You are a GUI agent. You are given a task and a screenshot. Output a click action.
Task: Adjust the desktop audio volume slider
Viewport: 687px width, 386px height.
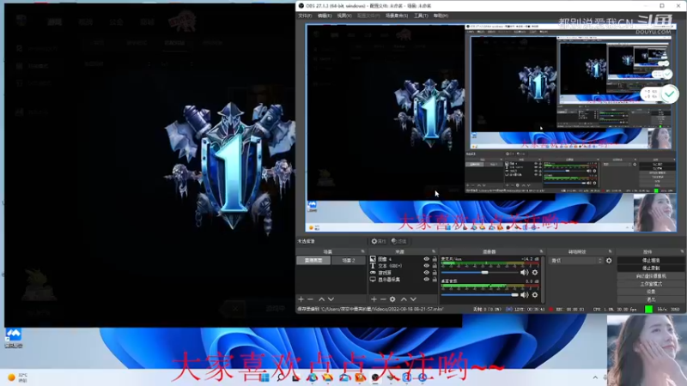click(x=480, y=295)
